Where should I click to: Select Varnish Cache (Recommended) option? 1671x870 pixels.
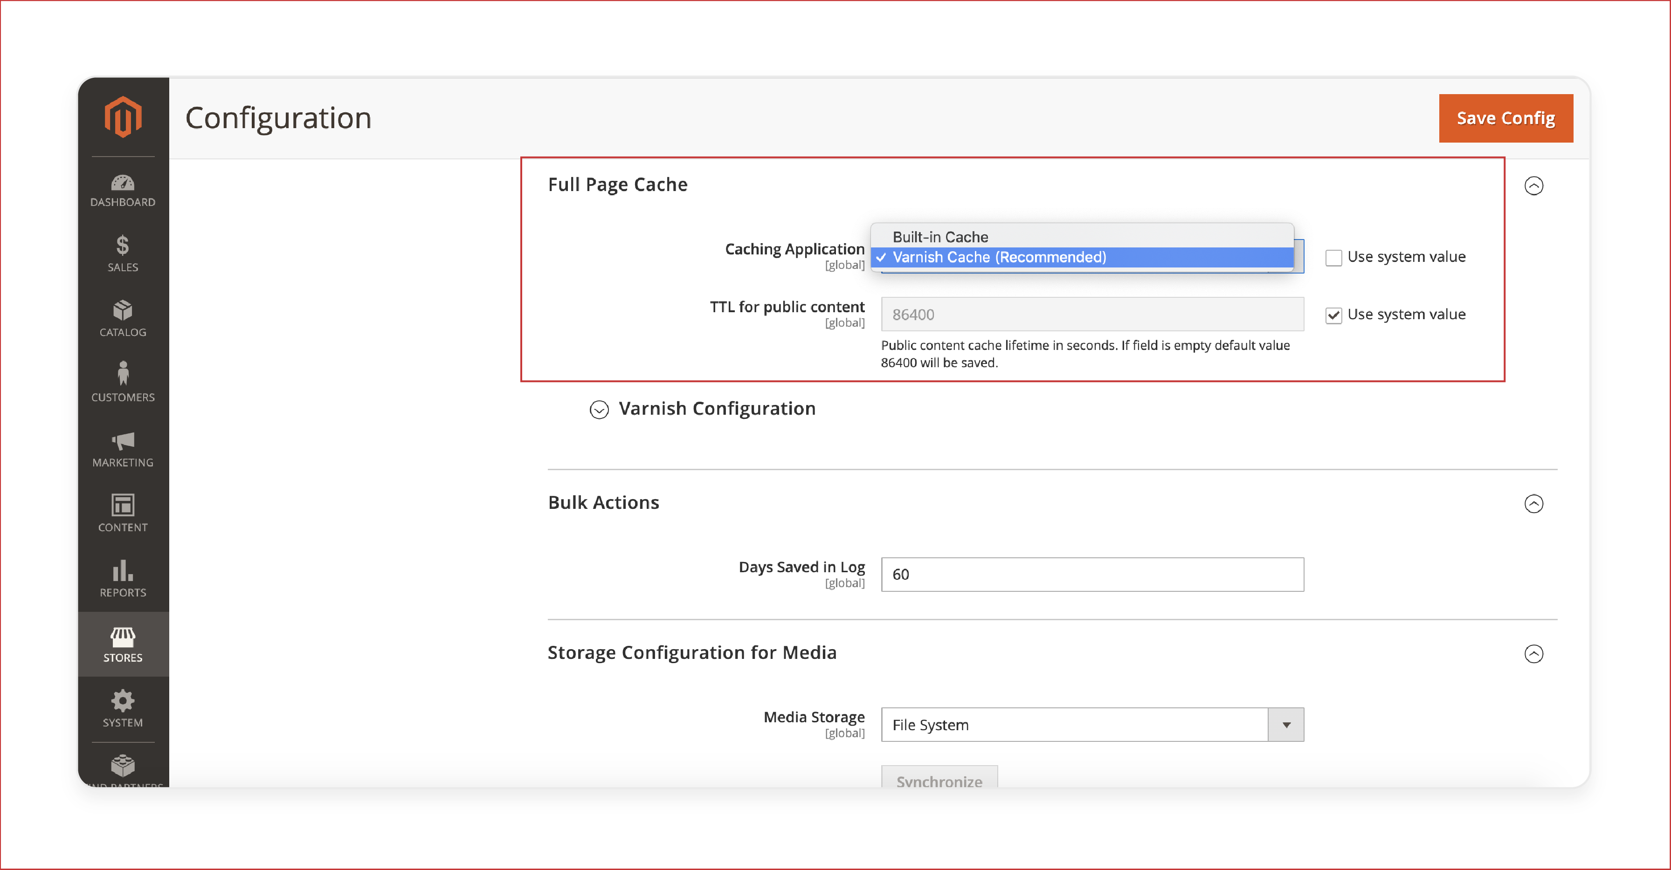1082,257
